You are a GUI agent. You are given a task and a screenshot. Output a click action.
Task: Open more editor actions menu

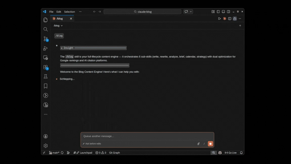[x=240, y=18]
